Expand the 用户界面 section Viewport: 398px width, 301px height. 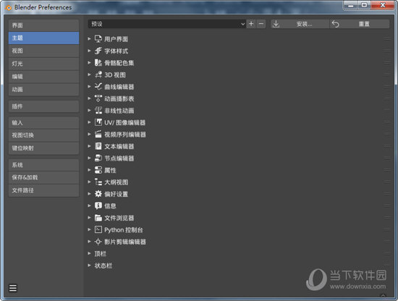[89, 39]
